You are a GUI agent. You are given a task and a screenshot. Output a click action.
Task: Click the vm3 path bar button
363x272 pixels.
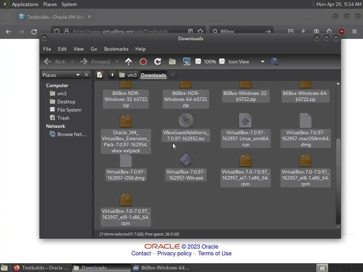[x=128, y=75]
